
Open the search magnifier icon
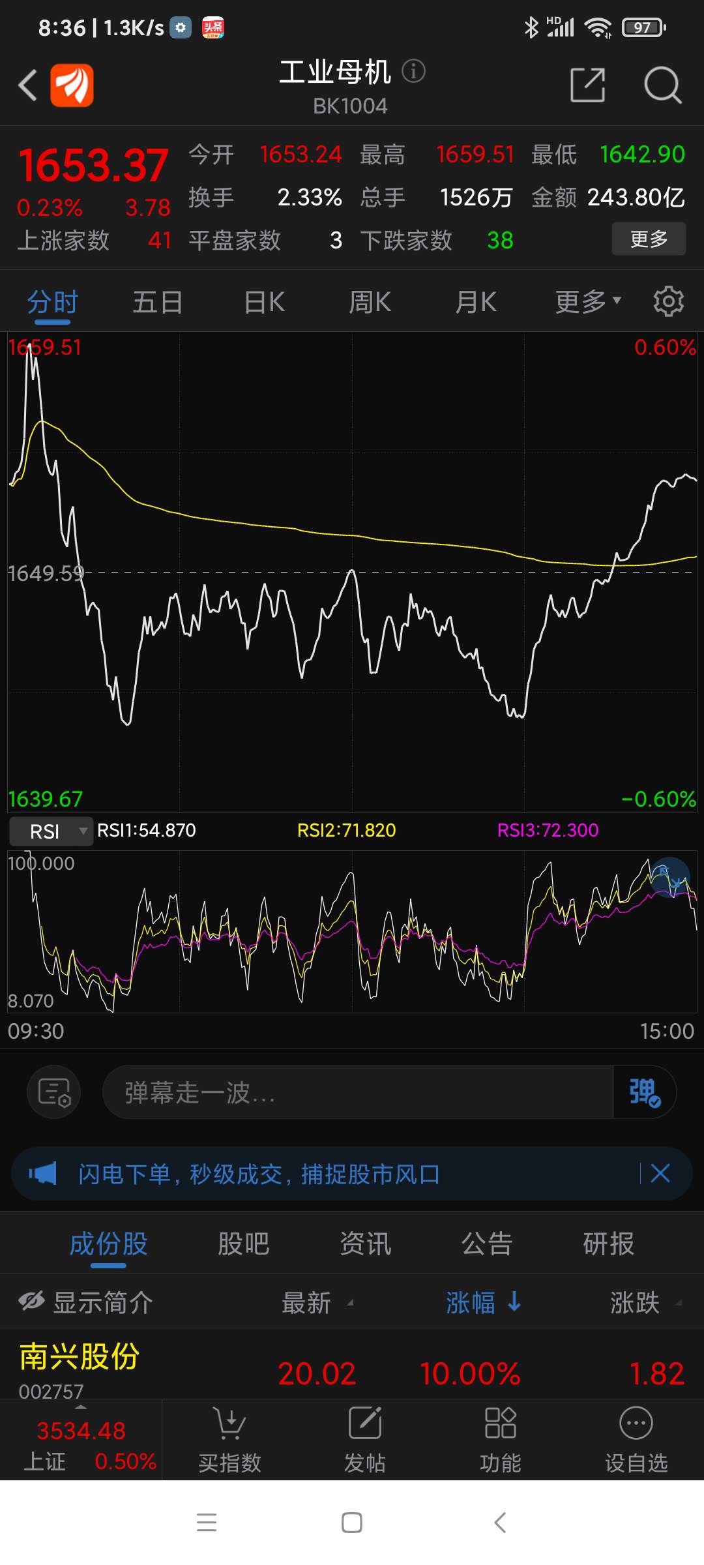(x=662, y=85)
